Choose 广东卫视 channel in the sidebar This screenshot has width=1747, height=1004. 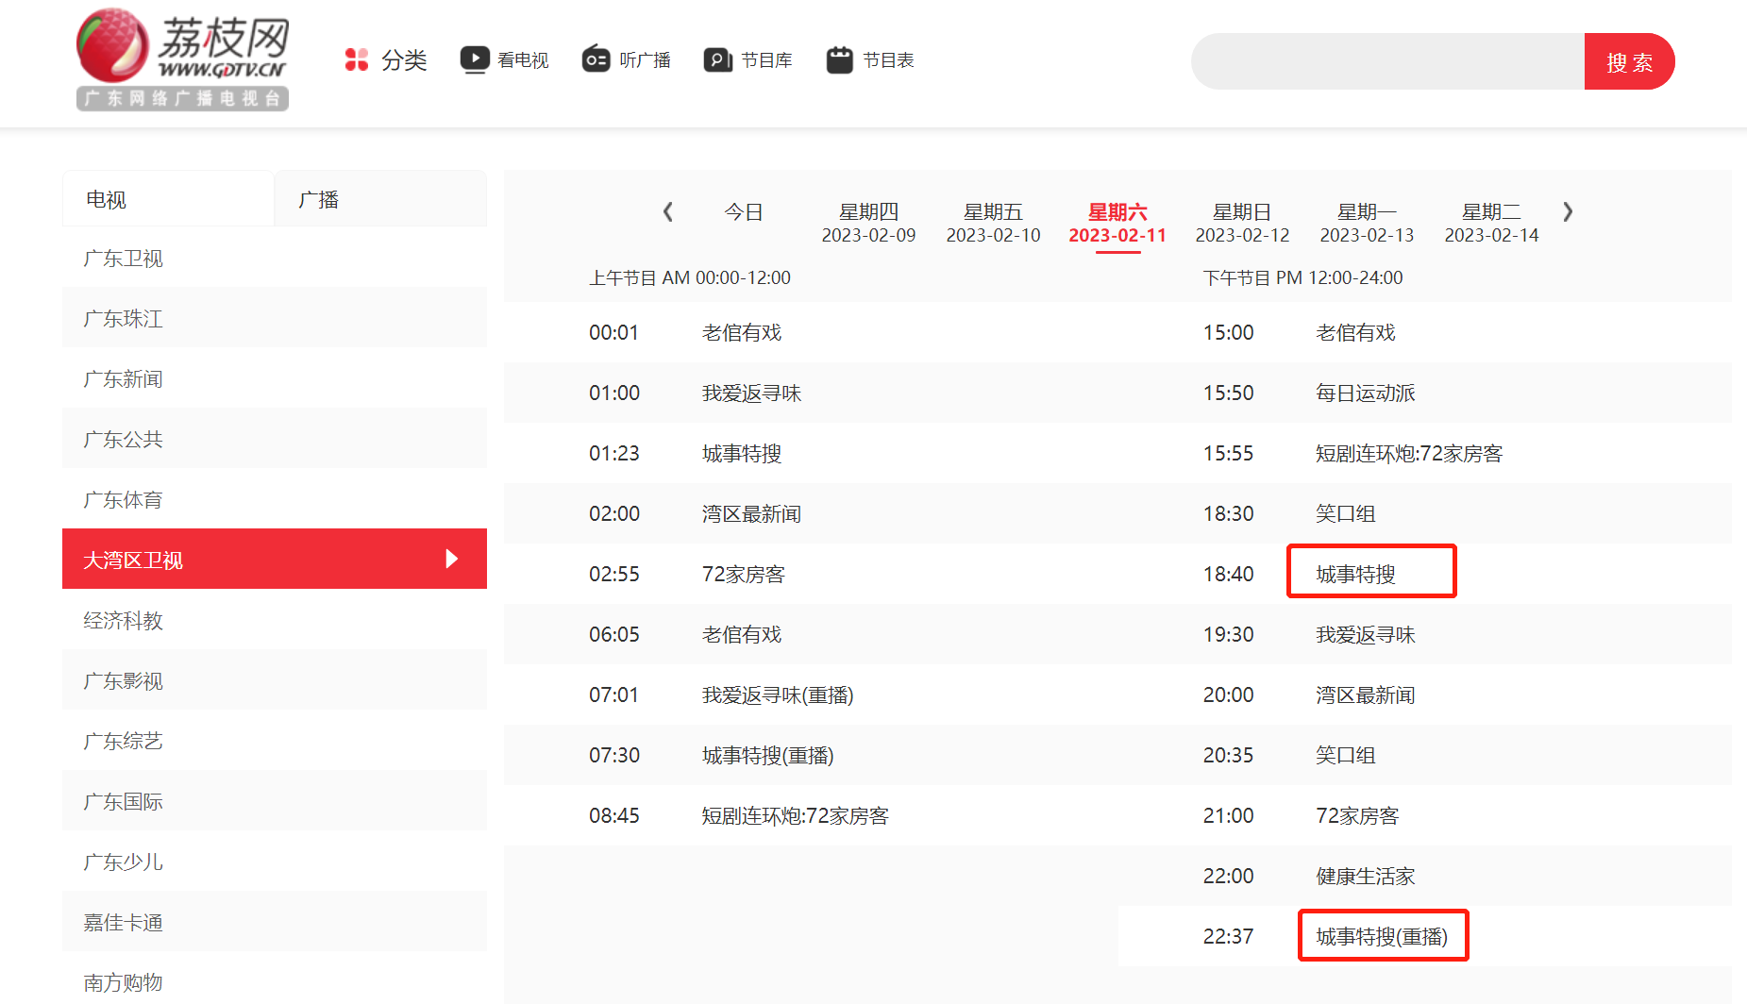[x=124, y=259]
